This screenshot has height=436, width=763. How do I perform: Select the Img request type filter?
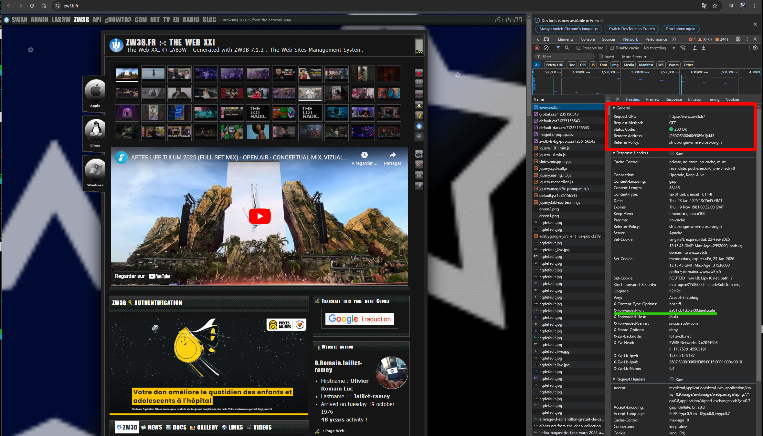(615, 65)
